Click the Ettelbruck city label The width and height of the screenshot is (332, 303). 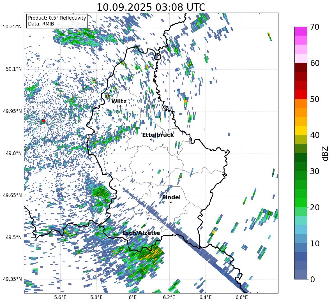click(158, 135)
